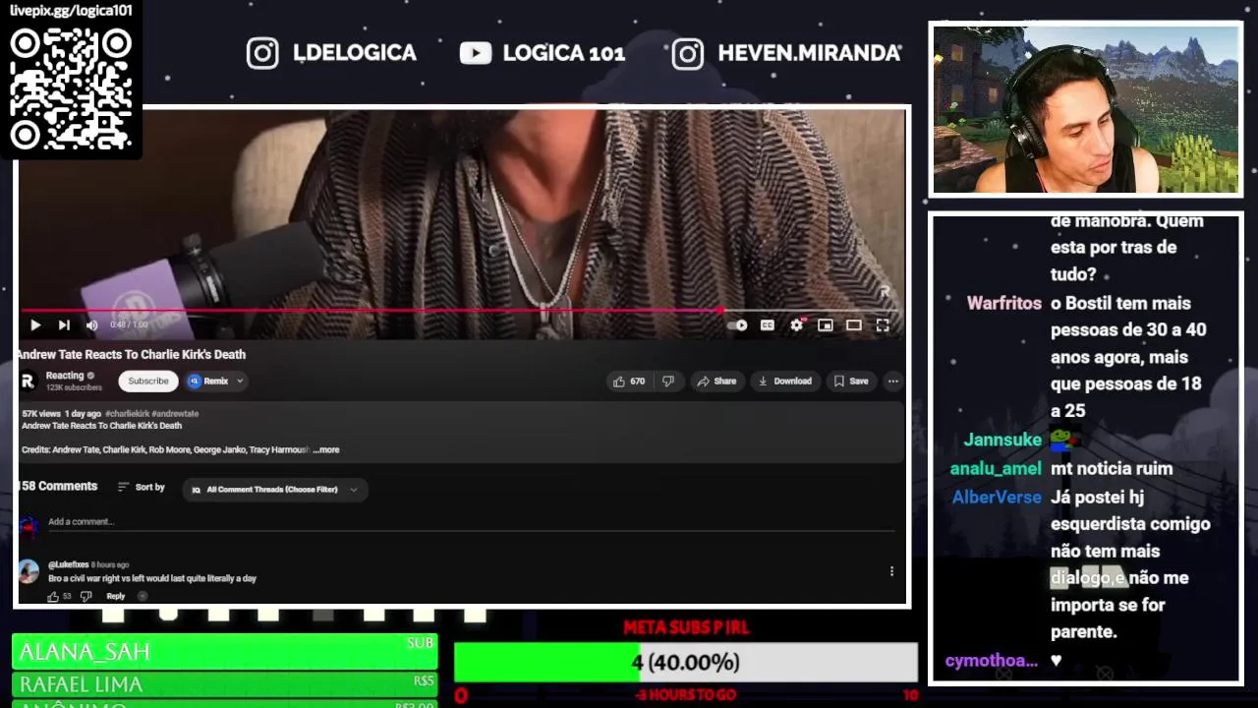This screenshot has width=1258, height=708.
Task: Focus the Add a comment field
Action: coord(472,522)
